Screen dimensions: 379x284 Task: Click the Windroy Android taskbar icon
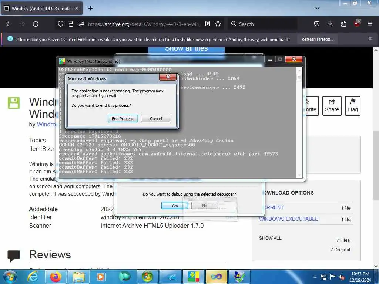(x=194, y=277)
